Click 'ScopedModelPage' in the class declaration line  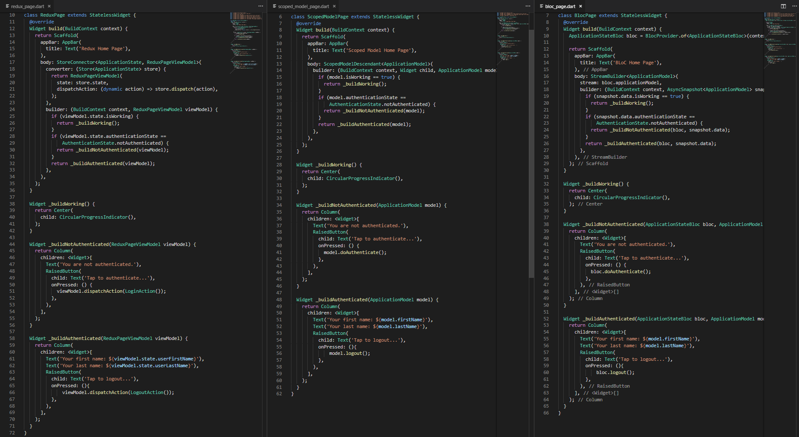(x=328, y=17)
